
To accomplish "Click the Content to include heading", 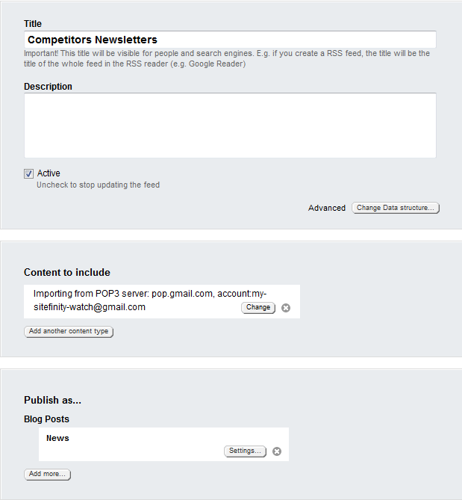I will pyautogui.click(x=67, y=272).
